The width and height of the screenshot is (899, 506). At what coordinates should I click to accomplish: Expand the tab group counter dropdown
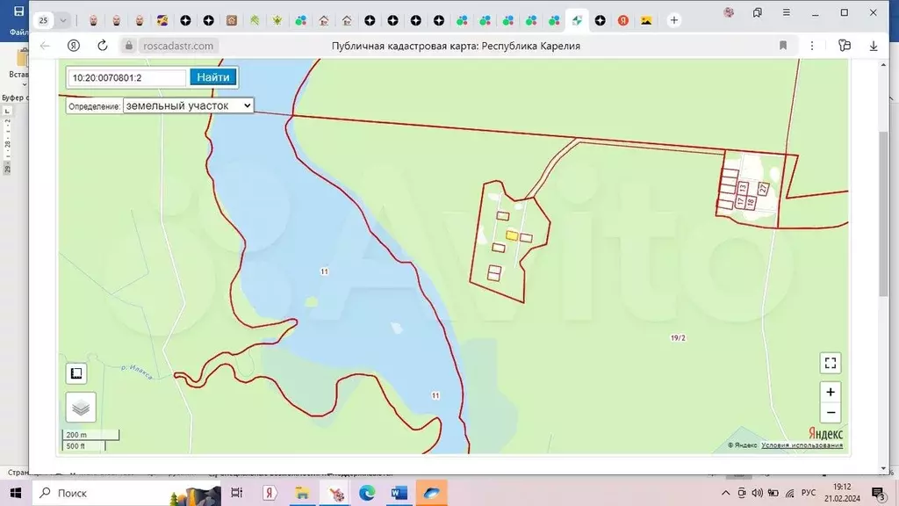63,19
